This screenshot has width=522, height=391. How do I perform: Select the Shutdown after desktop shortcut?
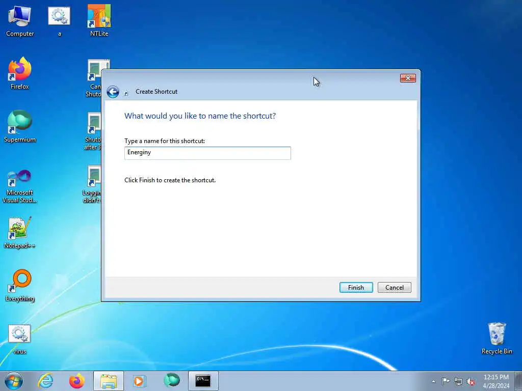(x=93, y=132)
